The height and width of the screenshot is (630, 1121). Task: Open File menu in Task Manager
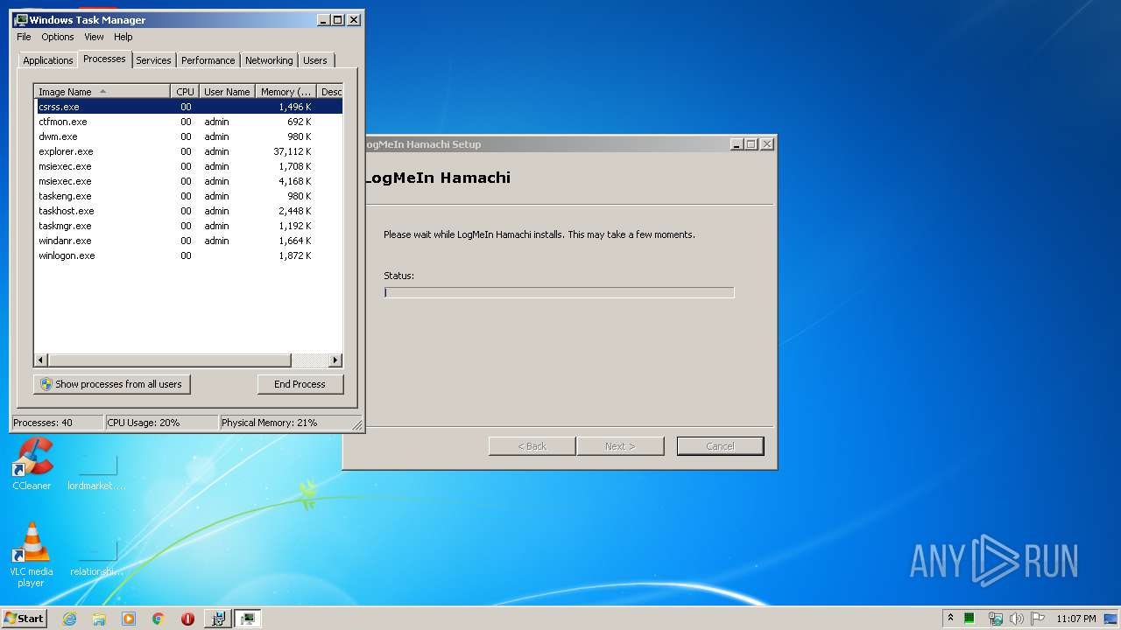coord(24,37)
